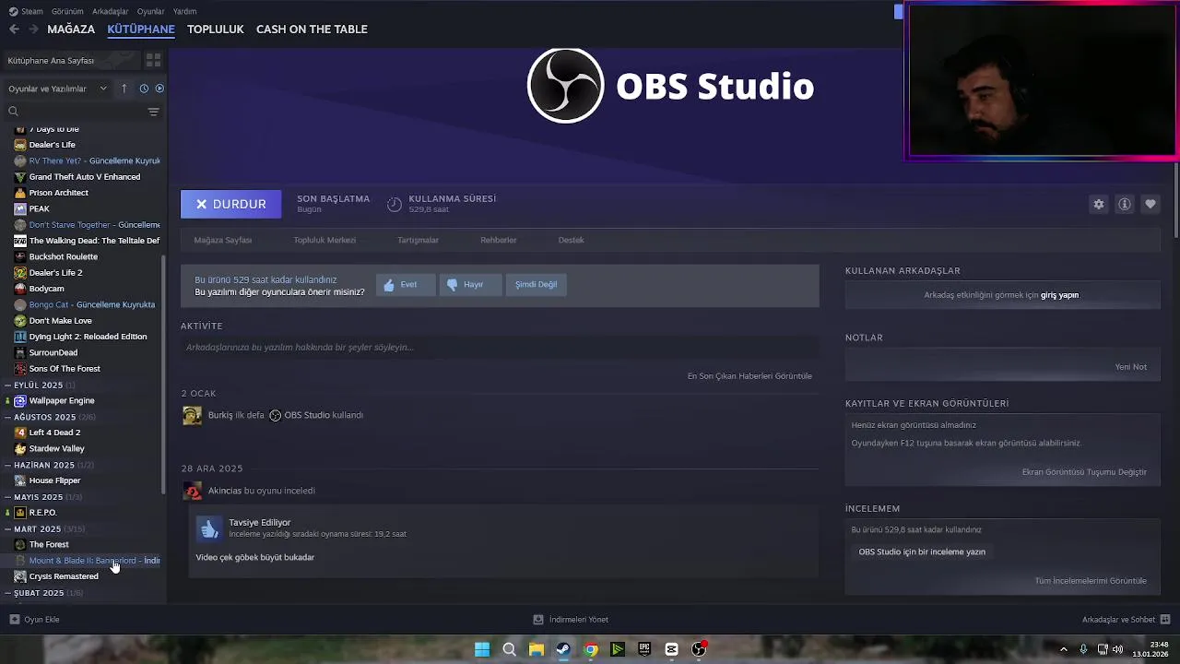
Task: Click the activity status text input field
Action: (x=499, y=348)
